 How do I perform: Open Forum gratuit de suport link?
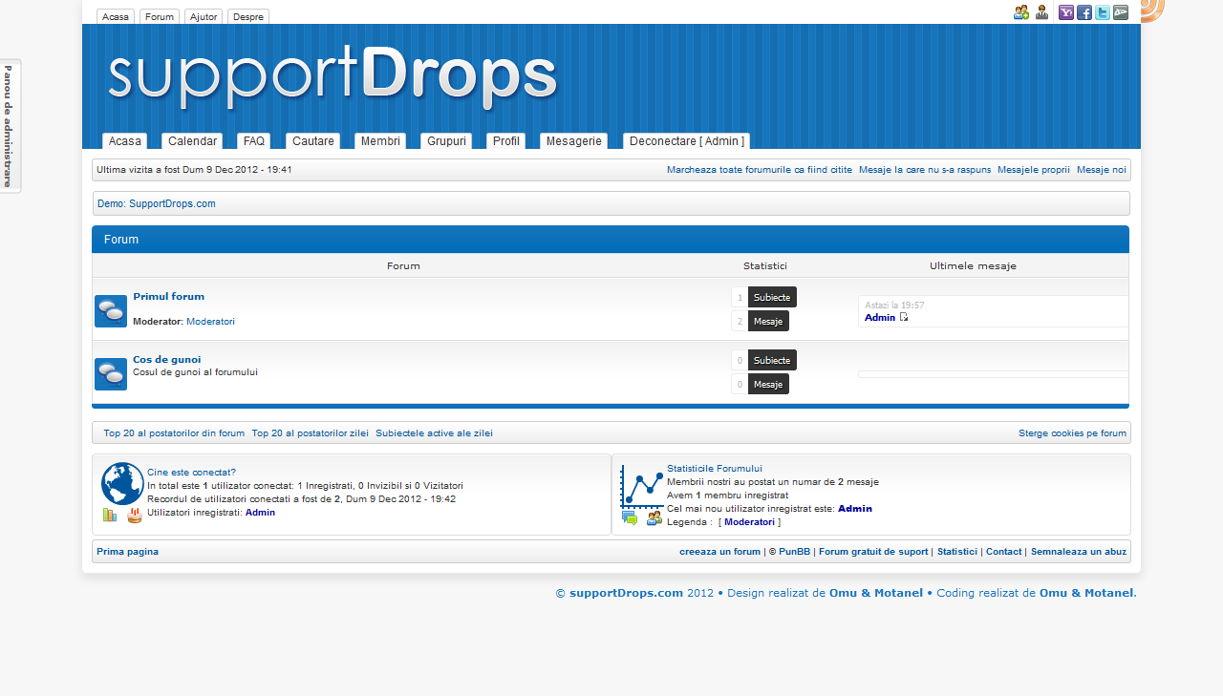(x=873, y=552)
